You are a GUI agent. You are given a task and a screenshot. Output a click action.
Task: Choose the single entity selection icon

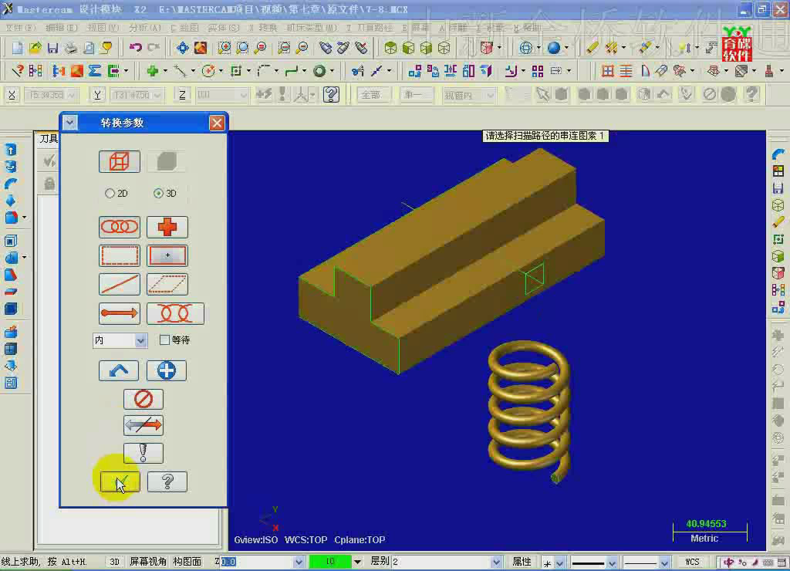pos(120,284)
